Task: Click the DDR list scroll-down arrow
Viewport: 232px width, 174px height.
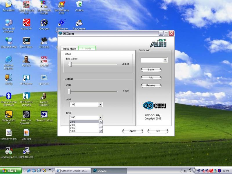Action: [x=101, y=131]
